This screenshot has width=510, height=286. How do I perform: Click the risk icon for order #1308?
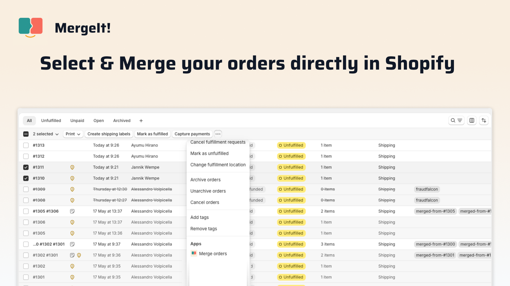(x=72, y=200)
